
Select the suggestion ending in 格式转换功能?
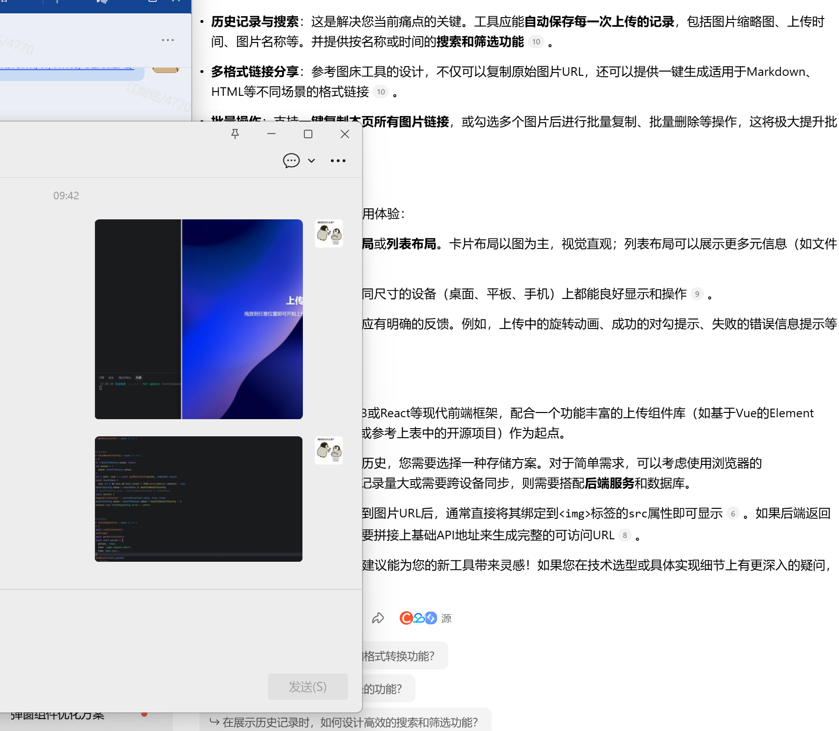pos(403,656)
